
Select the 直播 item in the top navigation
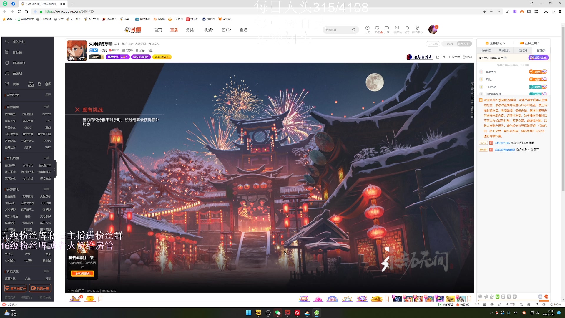174,29
